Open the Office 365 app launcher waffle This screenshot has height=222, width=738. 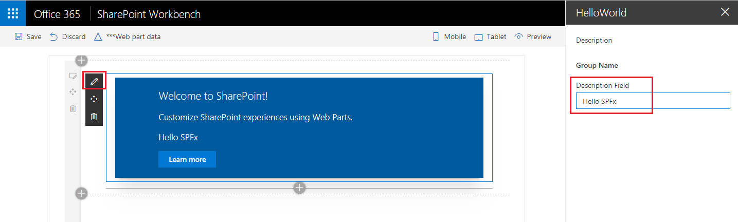13,13
